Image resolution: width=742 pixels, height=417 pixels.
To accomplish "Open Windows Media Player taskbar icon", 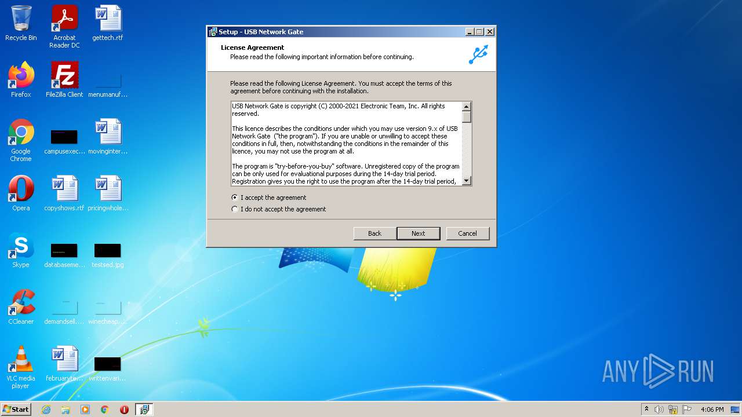I will pos(85,409).
